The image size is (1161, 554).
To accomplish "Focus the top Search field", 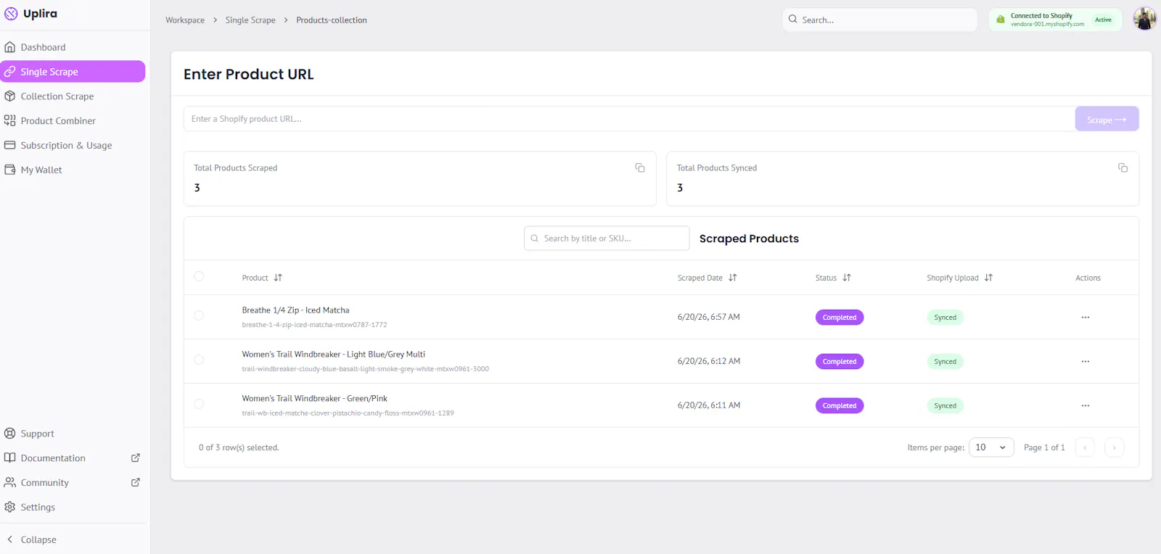I will pos(879,20).
